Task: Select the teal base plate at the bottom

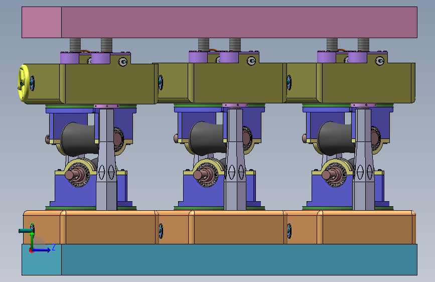Action: 219,260
